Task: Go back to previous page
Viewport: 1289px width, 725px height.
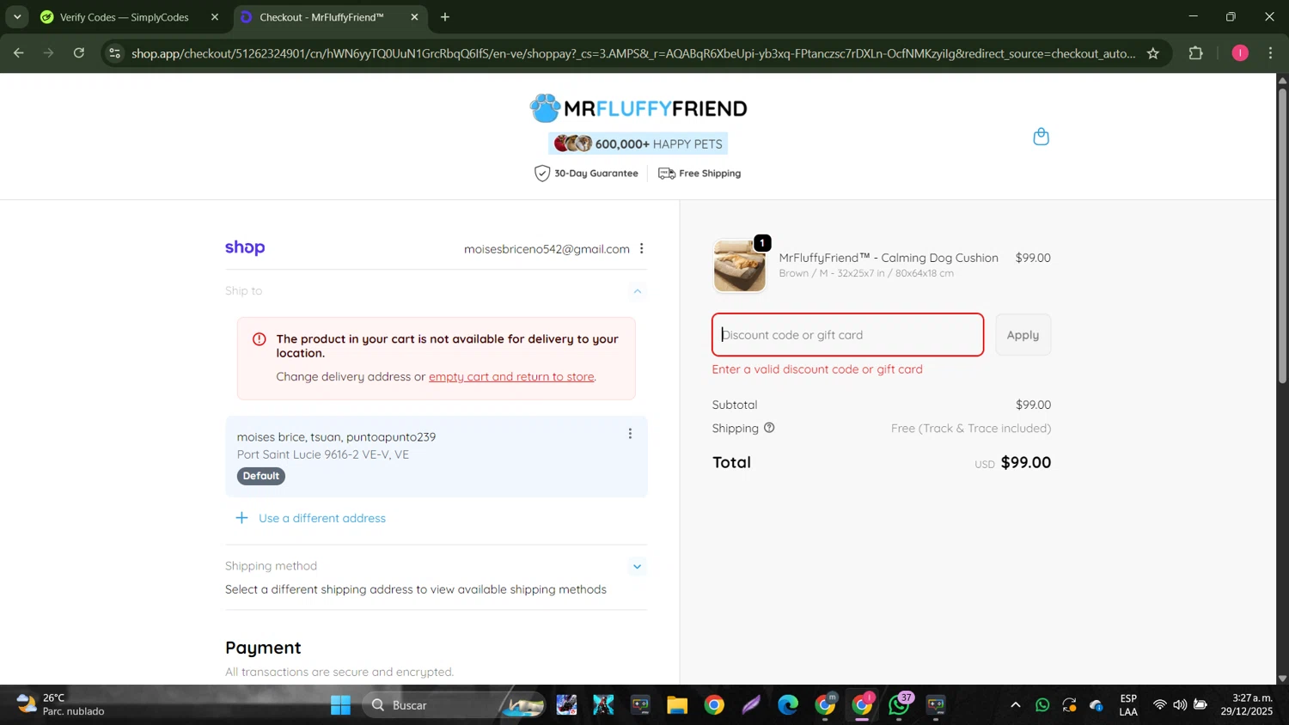Action: (x=18, y=53)
